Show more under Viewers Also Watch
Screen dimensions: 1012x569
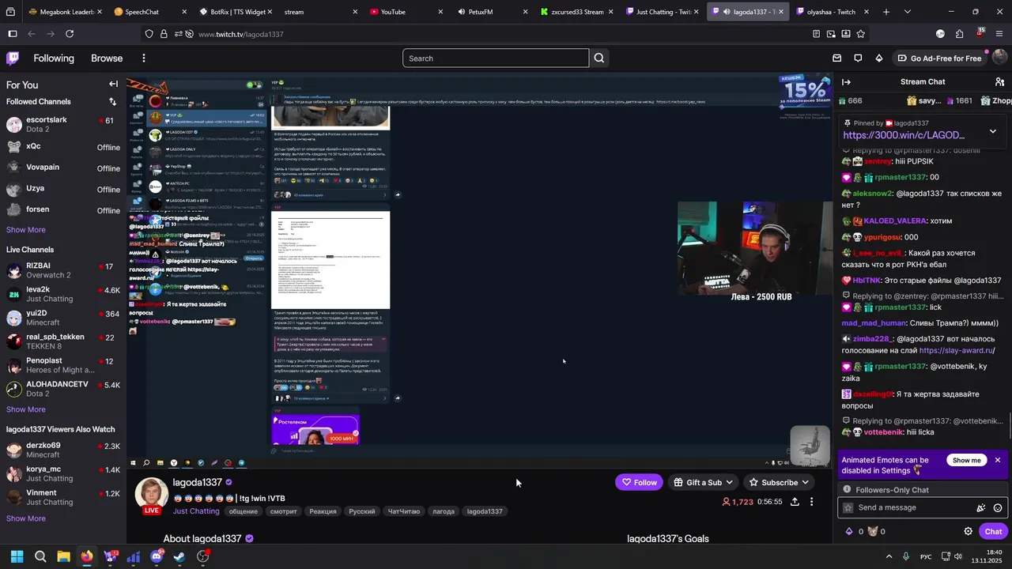coord(26,518)
